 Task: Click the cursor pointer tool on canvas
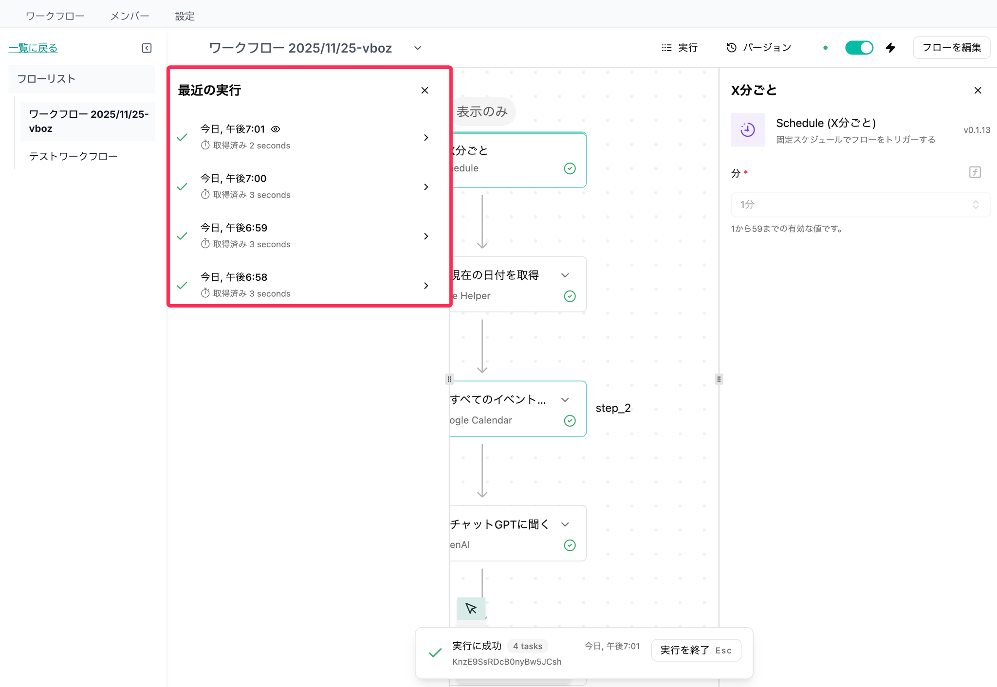[471, 608]
